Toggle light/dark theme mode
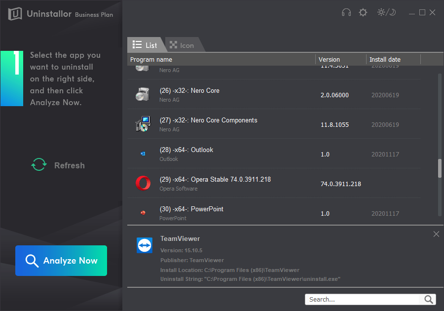Viewport: 444px width, 311px height. (x=386, y=12)
